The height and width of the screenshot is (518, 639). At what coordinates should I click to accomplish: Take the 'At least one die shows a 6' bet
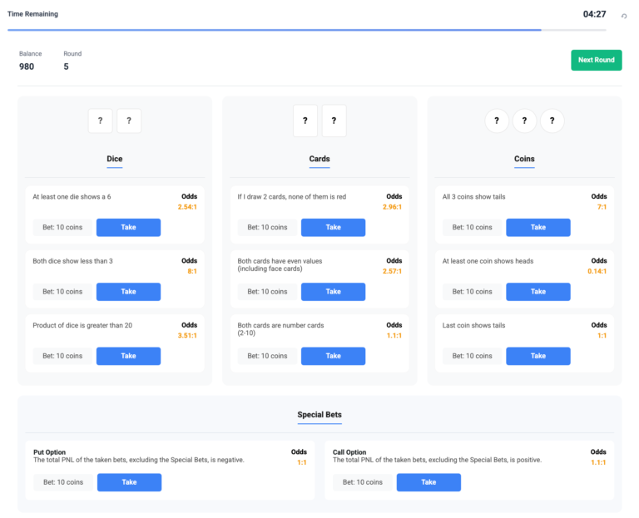point(128,227)
